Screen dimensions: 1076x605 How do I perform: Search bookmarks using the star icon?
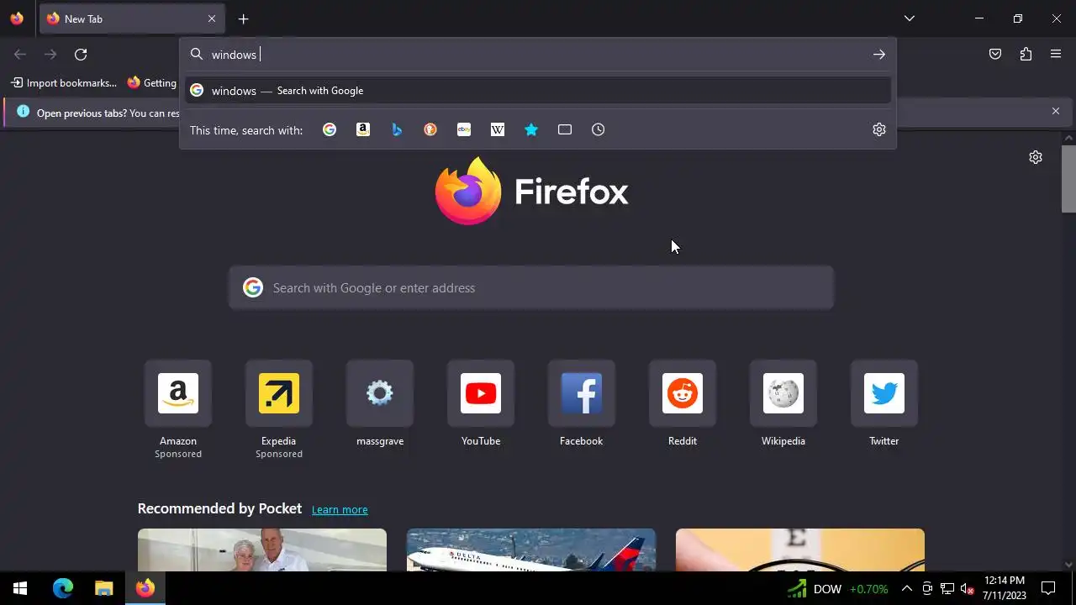click(x=531, y=129)
